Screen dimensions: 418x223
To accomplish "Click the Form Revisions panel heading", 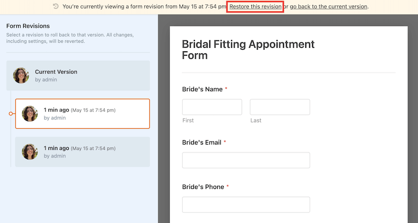I will (x=28, y=26).
